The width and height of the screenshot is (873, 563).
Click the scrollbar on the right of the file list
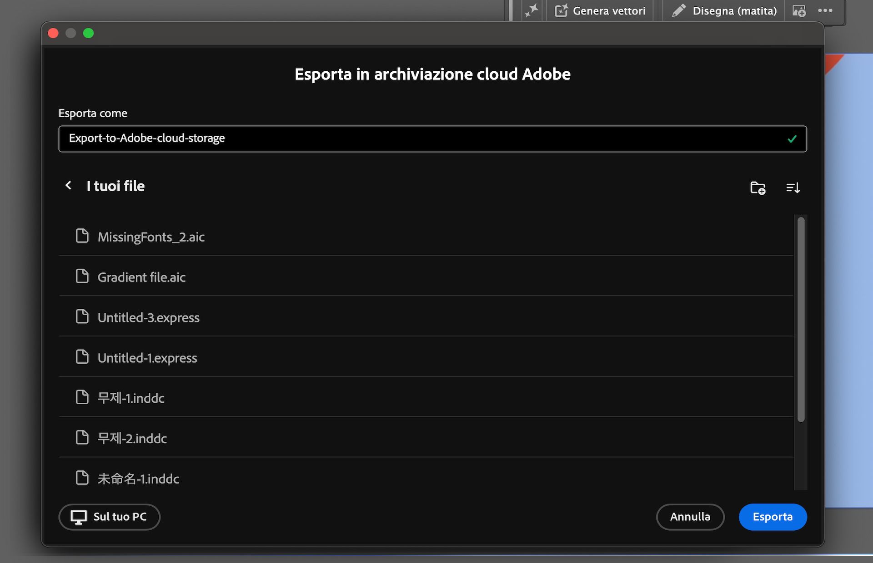pyautogui.click(x=800, y=318)
